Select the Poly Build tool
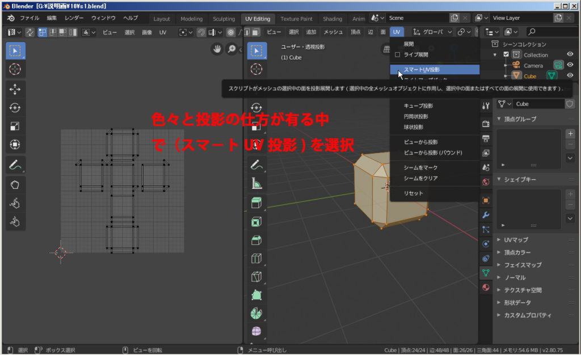 256,295
